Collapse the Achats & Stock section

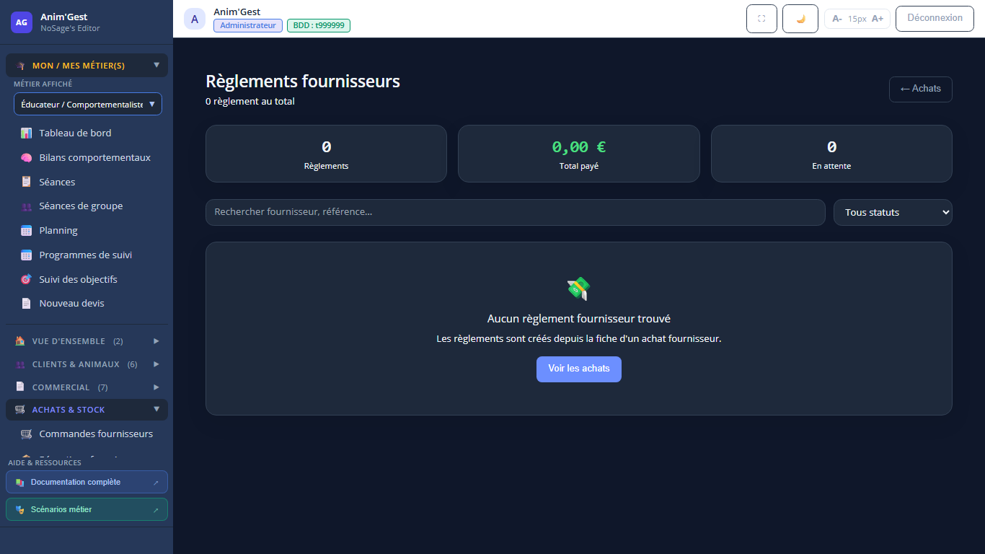click(87, 410)
